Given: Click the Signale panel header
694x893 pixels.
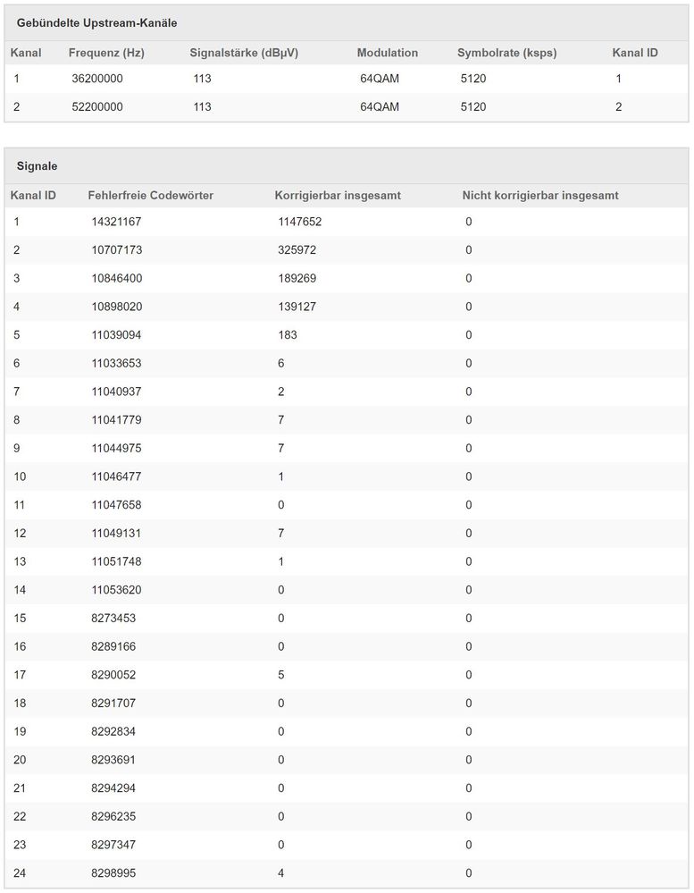Looking at the screenshot, I should pos(38,166).
